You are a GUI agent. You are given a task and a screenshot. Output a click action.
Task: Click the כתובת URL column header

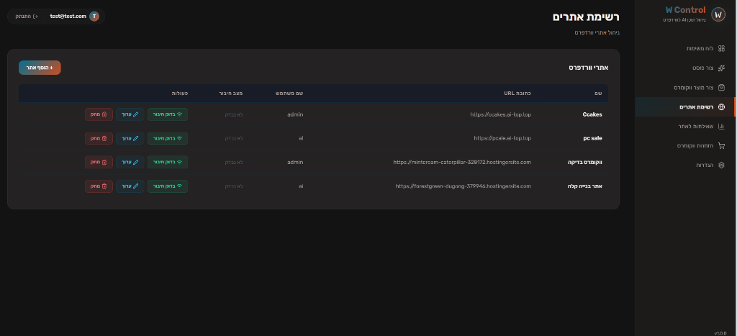[518, 94]
